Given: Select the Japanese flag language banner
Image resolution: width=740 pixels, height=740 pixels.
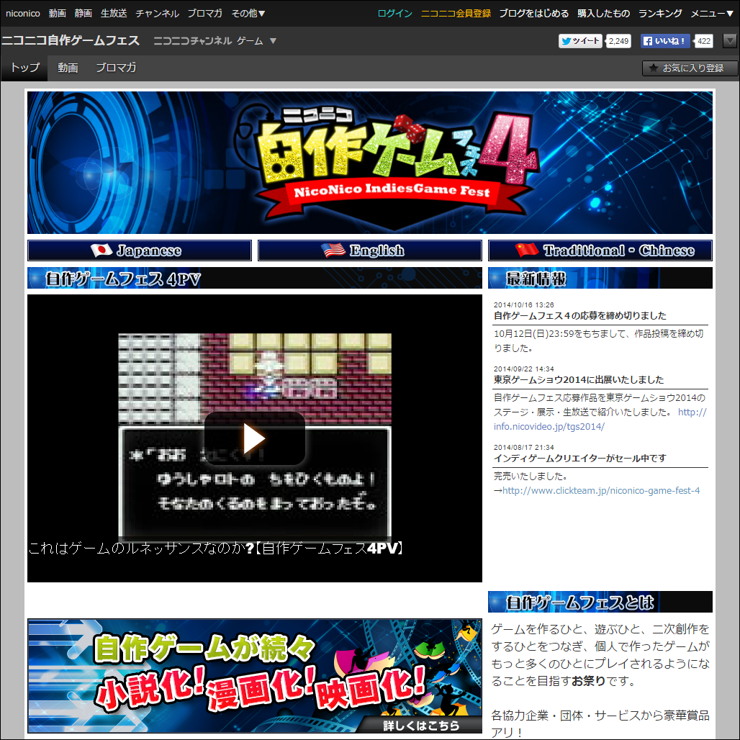Looking at the screenshot, I should 139,250.
